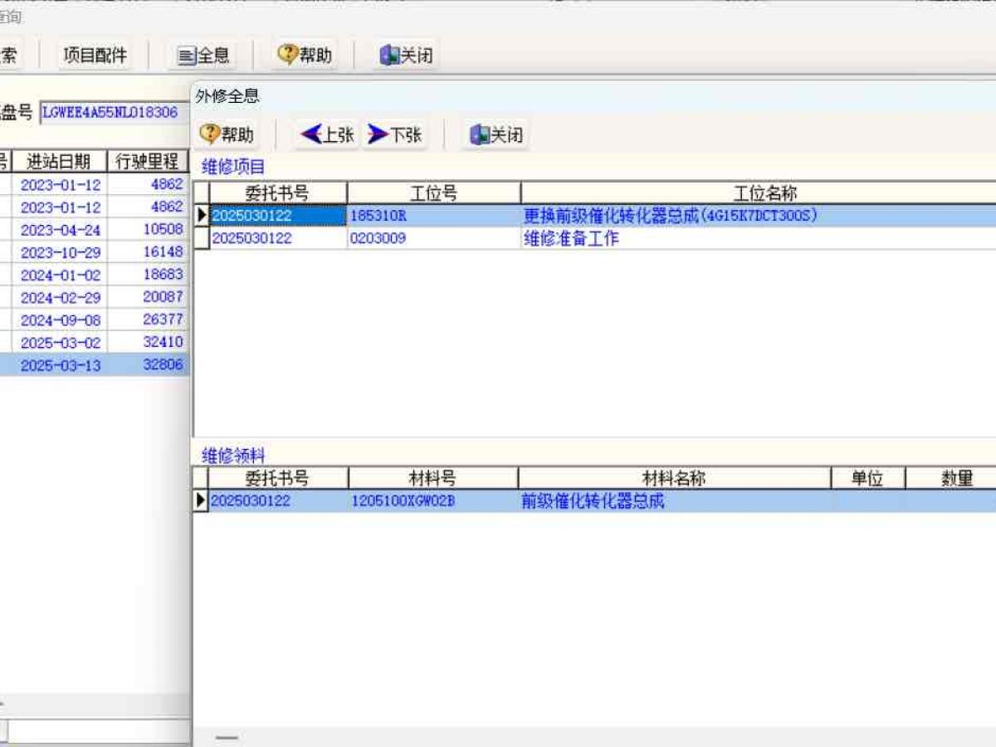Click material number 1205100XGW02B cell
This screenshot has height=747, width=996.
[432, 501]
